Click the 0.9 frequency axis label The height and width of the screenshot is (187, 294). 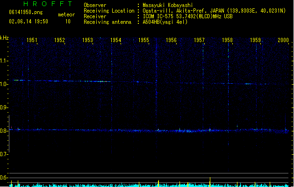click(x=4, y=108)
